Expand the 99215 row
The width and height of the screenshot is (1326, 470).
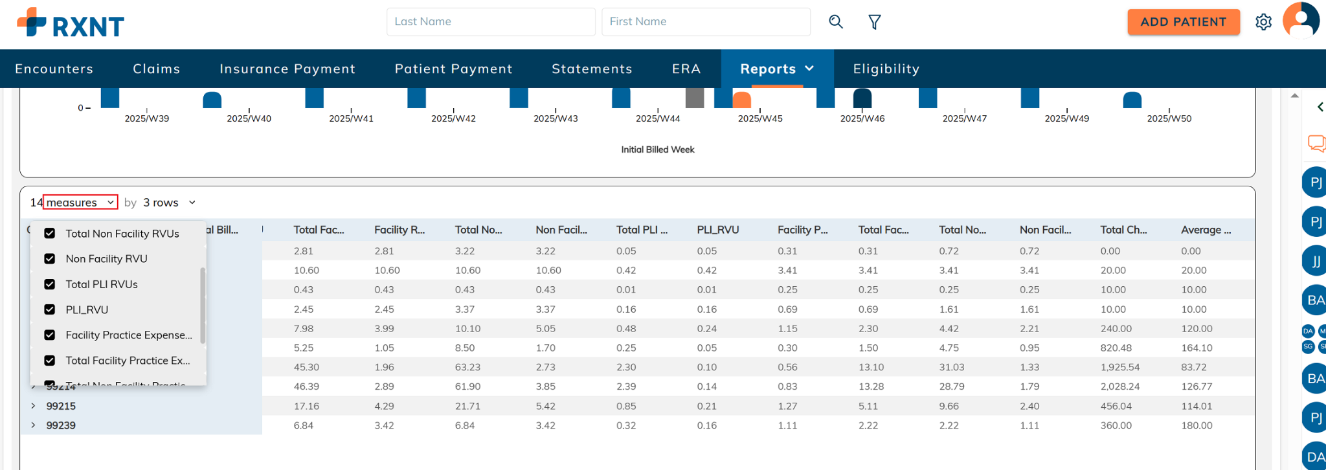click(x=34, y=406)
